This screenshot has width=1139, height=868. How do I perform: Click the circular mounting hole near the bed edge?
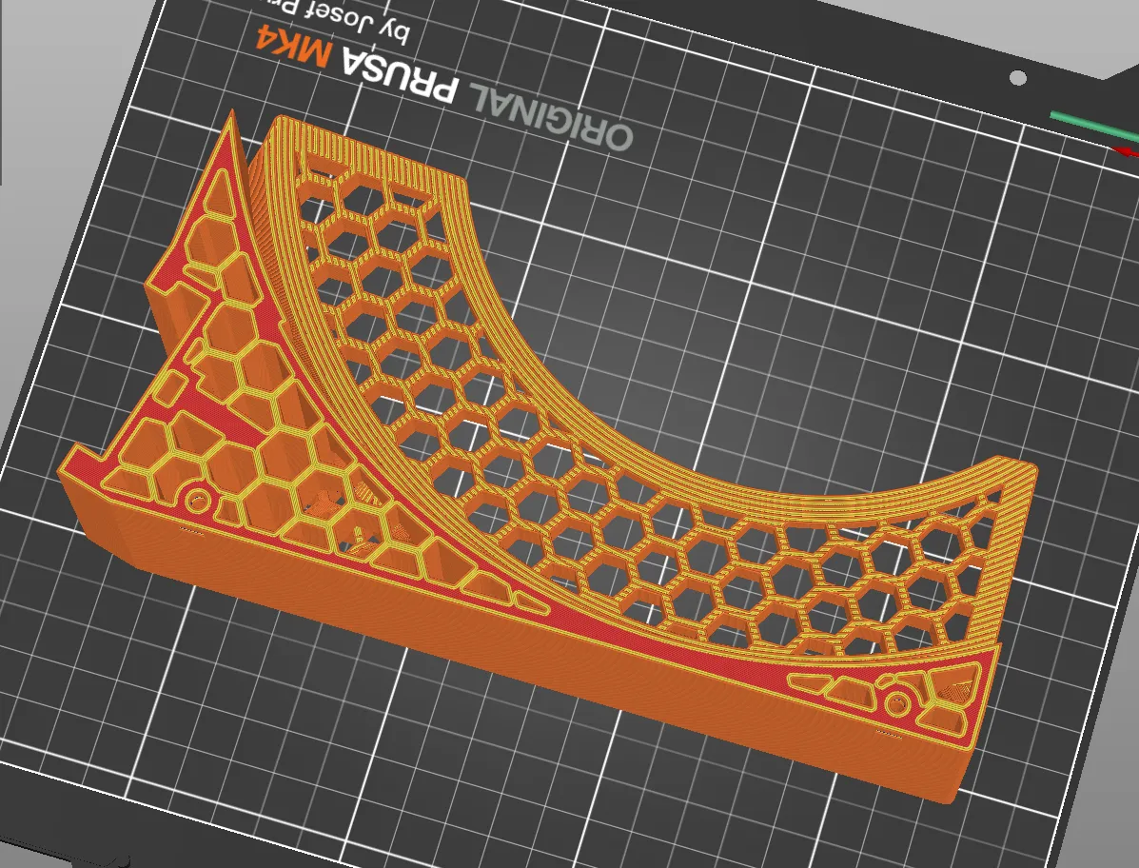pyautogui.click(x=1018, y=79)
